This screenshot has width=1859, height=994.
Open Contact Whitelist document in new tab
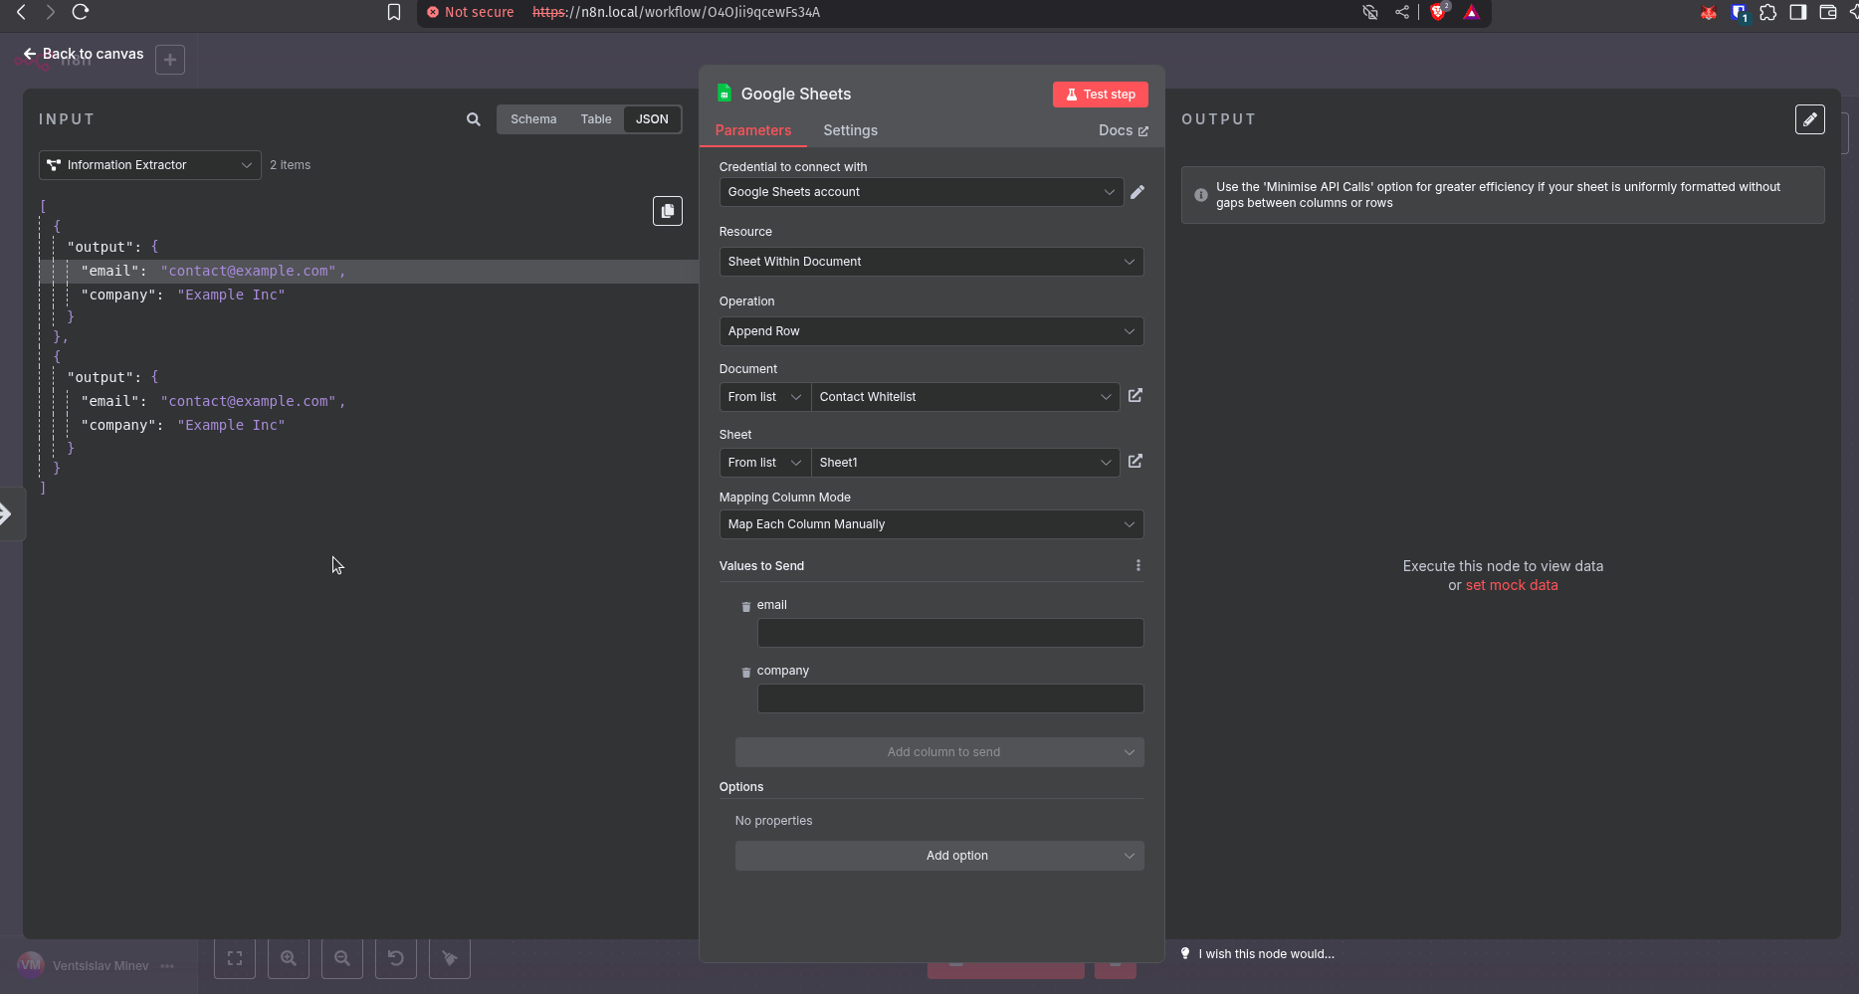(x=1136, y=396)
